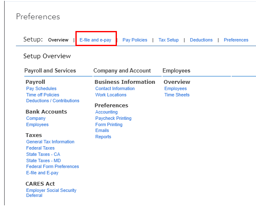
Task: Open Company bank accounts link
Action: (x=36, y=119)
